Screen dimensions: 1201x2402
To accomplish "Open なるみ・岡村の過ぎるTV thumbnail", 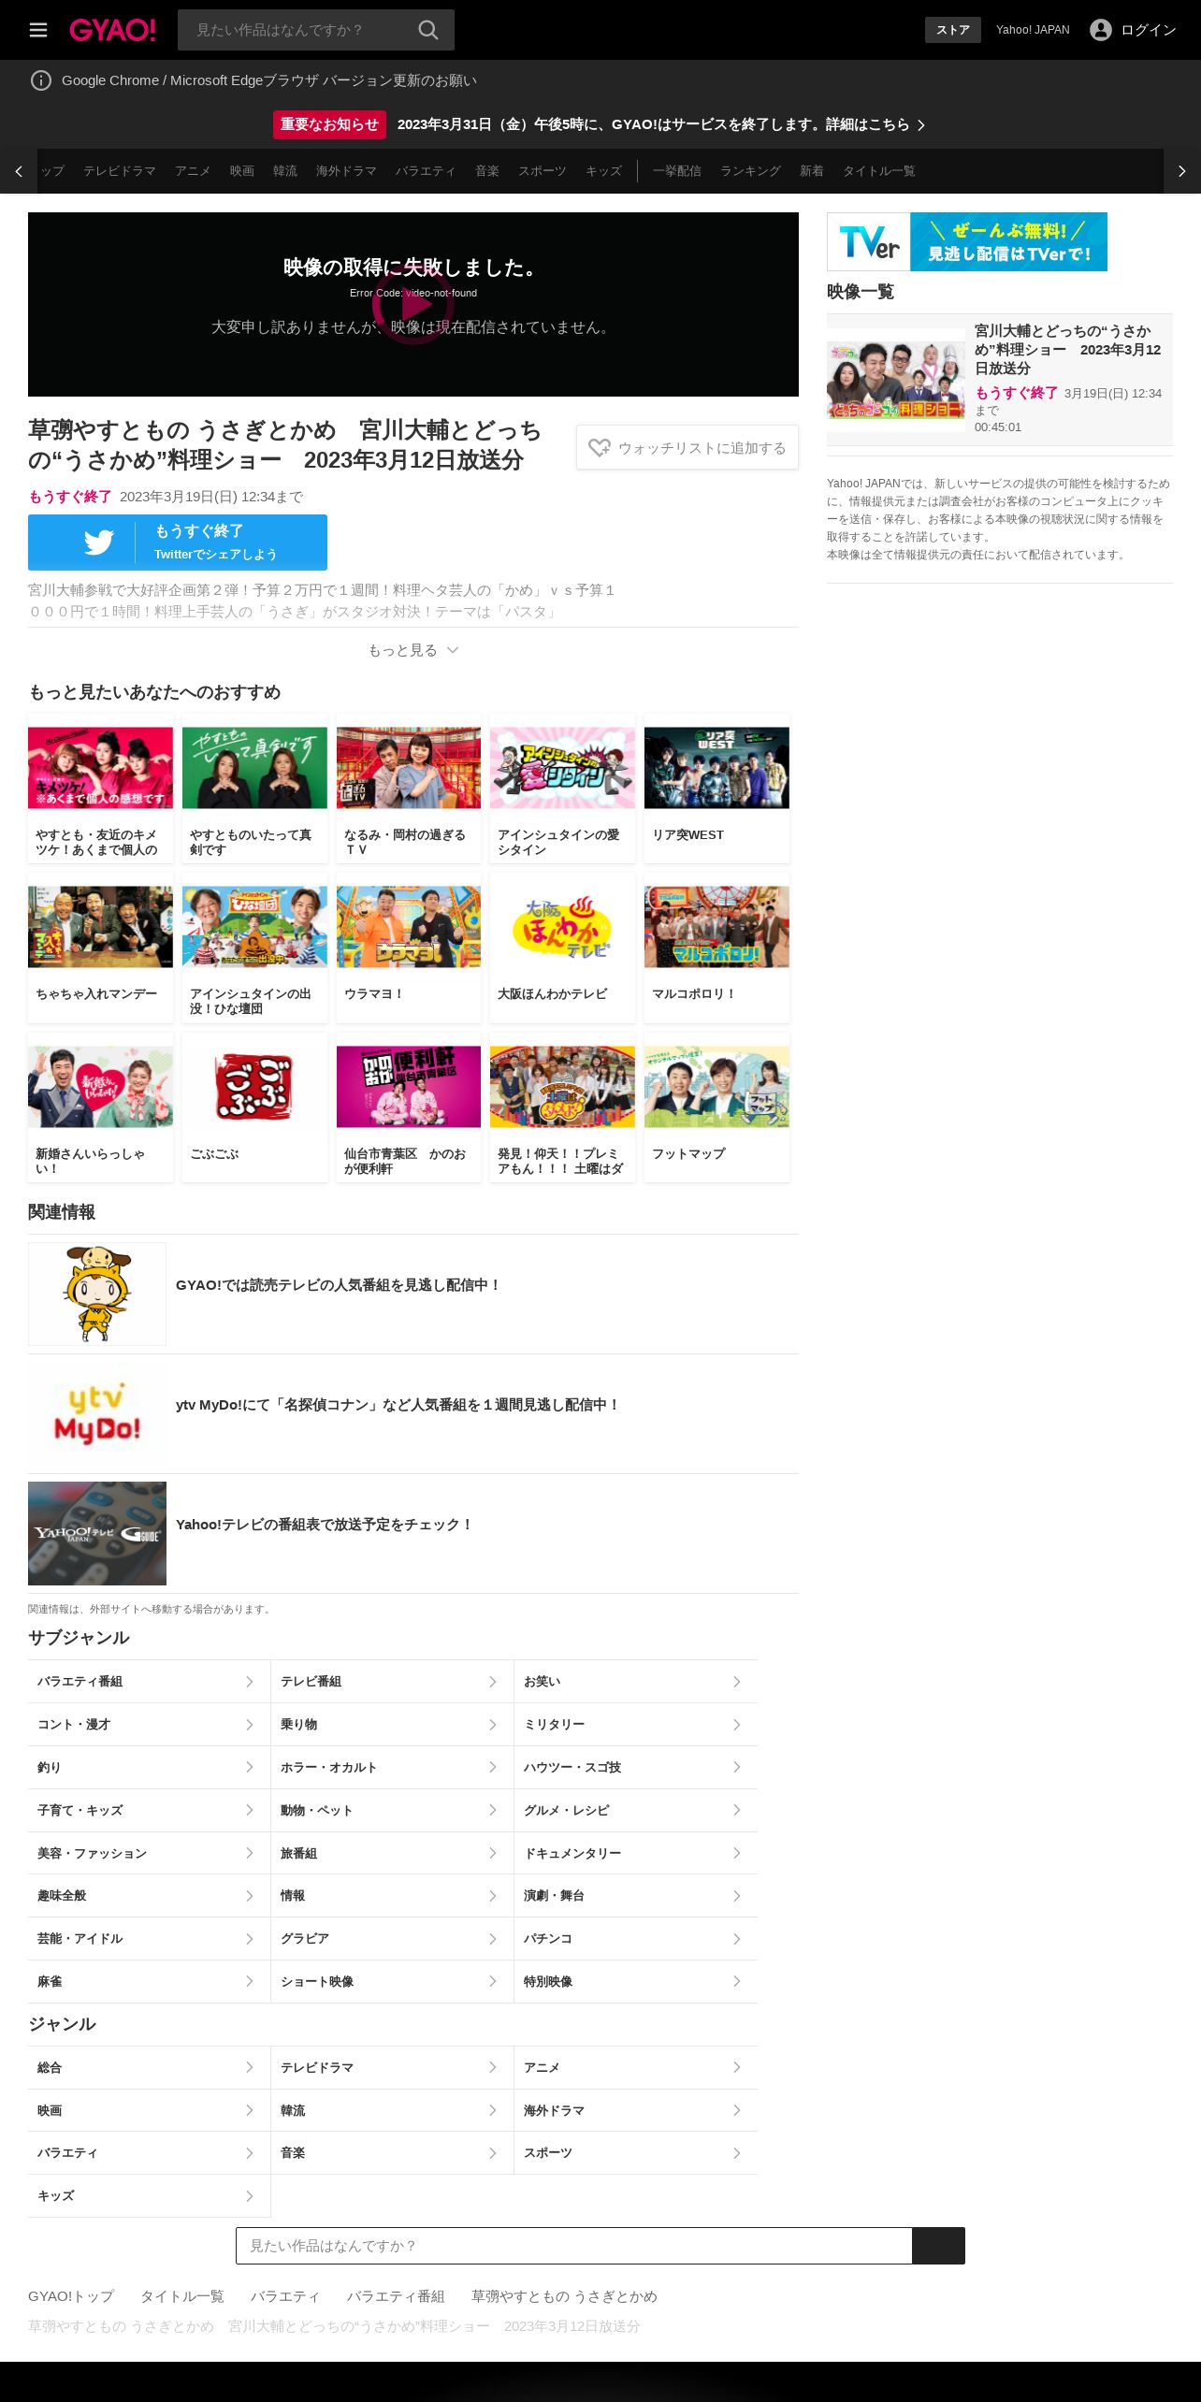I will pyautogui.click(x=409, y=768).
